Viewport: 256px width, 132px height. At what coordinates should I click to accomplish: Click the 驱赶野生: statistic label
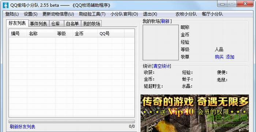(153, 86)
